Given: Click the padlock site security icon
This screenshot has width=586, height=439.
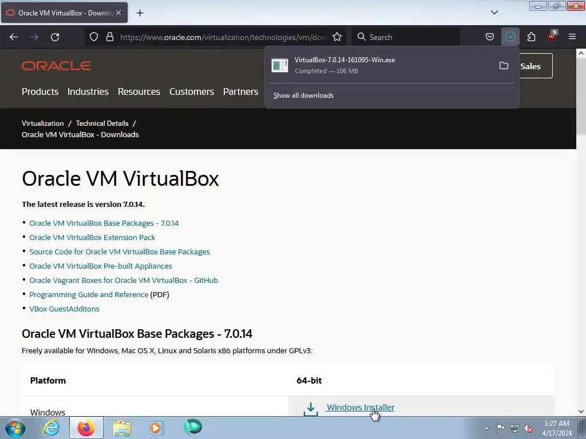Looking at the screenshot, I should click(109, 37).
